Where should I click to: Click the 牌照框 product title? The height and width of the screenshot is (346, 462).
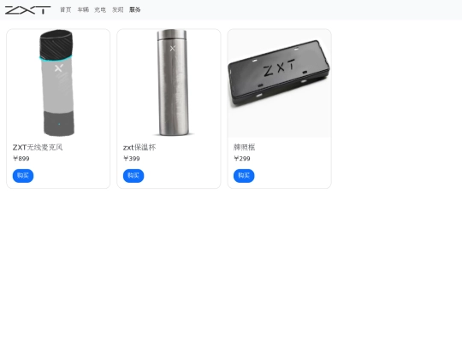click(244, 147)
